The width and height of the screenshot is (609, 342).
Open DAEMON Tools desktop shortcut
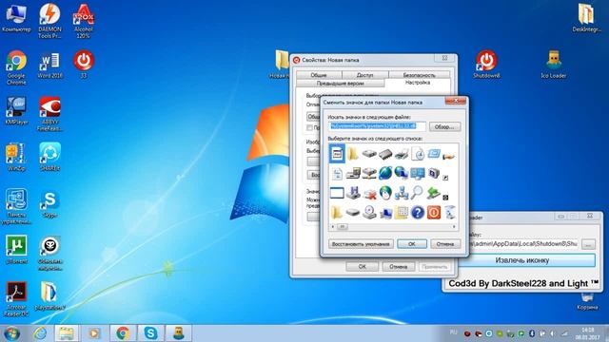49,21
